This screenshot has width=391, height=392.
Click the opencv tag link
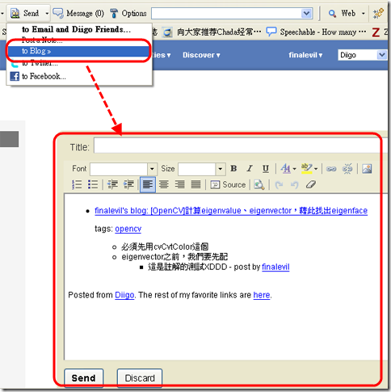(128, 229)
